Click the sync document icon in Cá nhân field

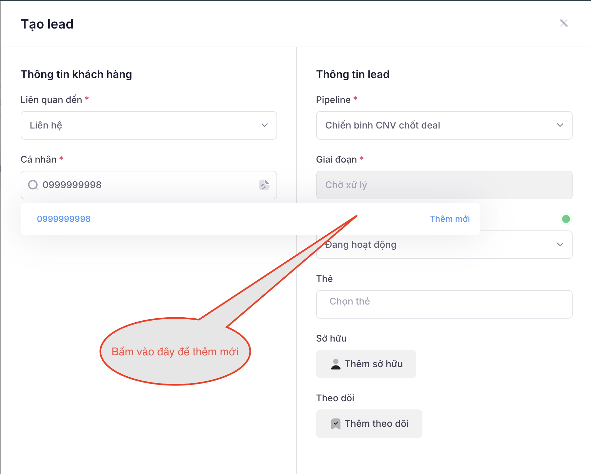[x=264, y=185]
